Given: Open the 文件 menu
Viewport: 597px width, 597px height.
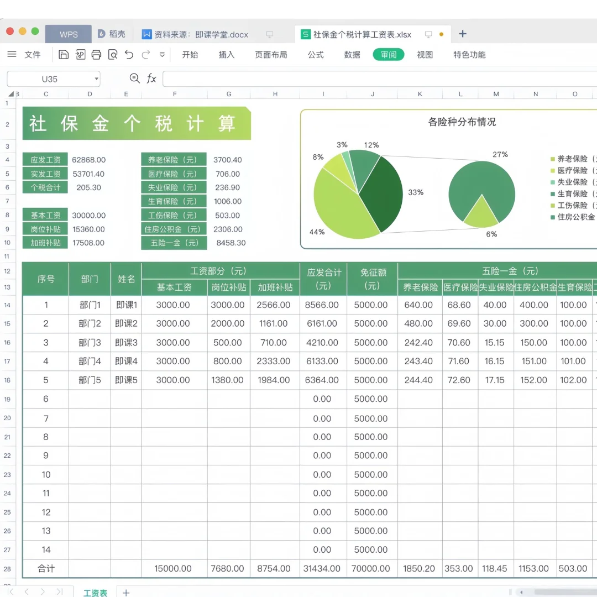Looking at the screenshot, I should tap(33, 54).
